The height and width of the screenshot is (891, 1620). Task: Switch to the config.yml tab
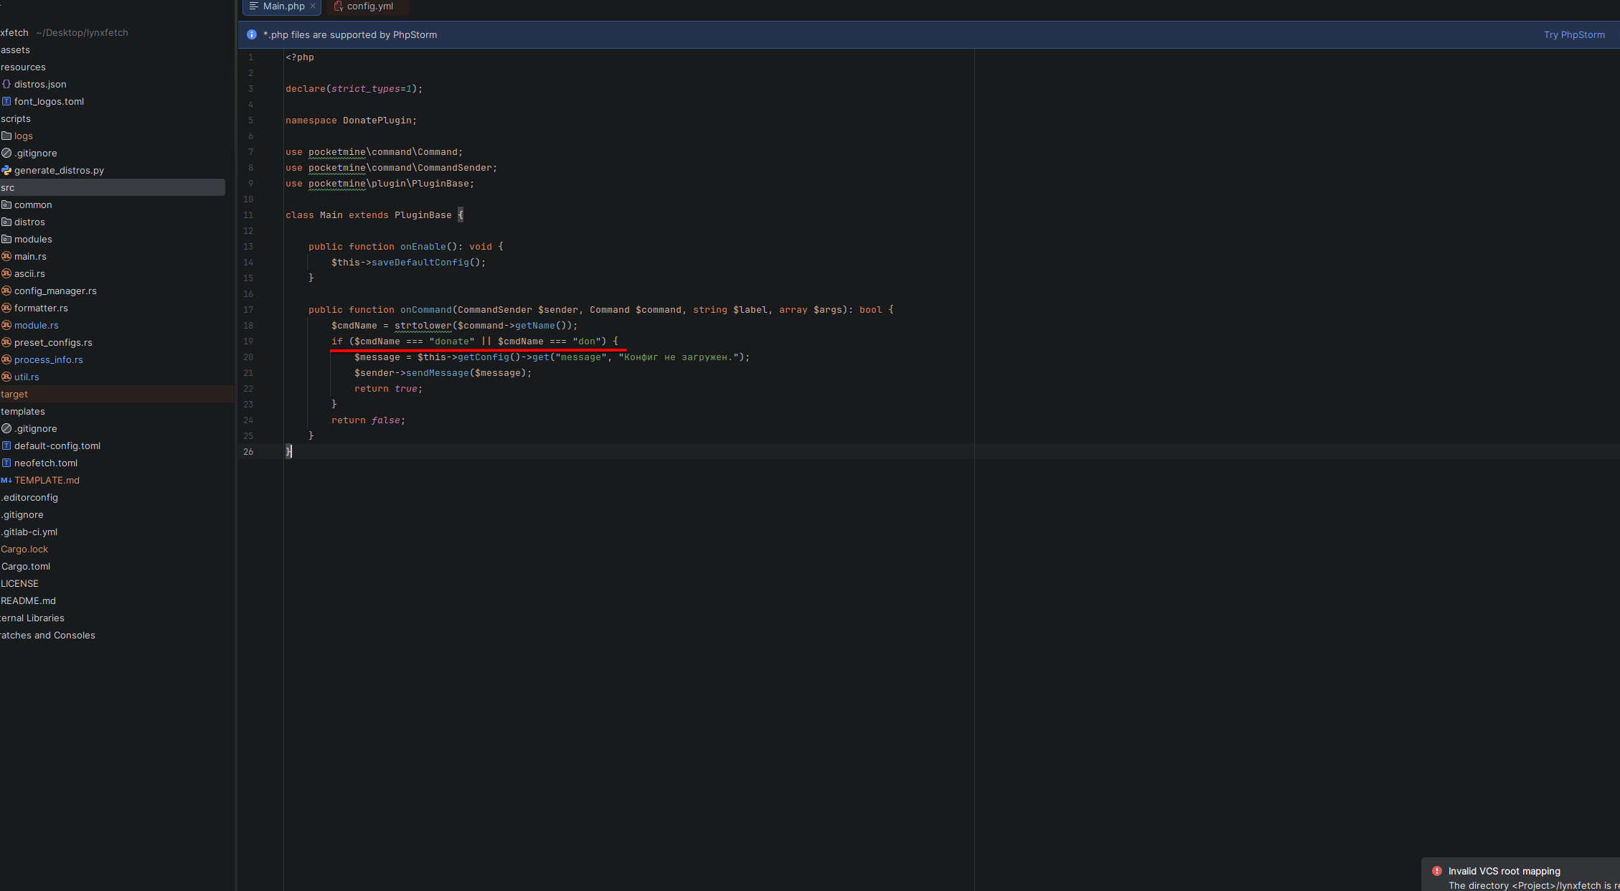(x=369, y=6)
